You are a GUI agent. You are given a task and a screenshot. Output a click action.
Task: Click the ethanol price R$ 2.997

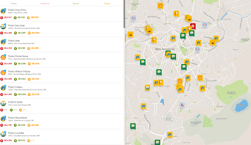pos(22,33)
